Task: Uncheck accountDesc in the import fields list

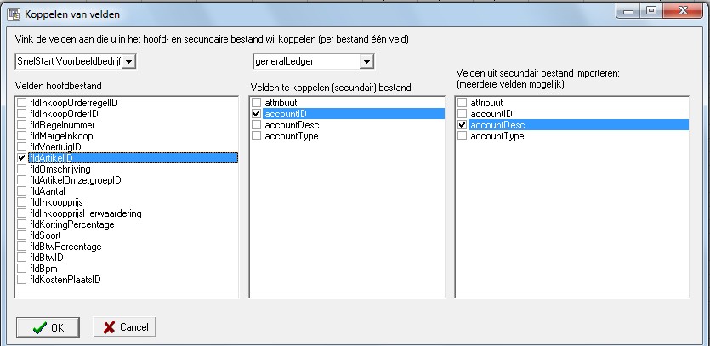Action: click(463, 125)
